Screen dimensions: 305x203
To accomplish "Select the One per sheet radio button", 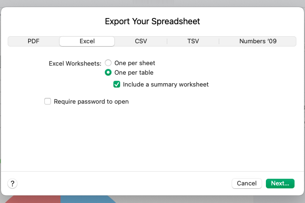I will pos(109,63).
